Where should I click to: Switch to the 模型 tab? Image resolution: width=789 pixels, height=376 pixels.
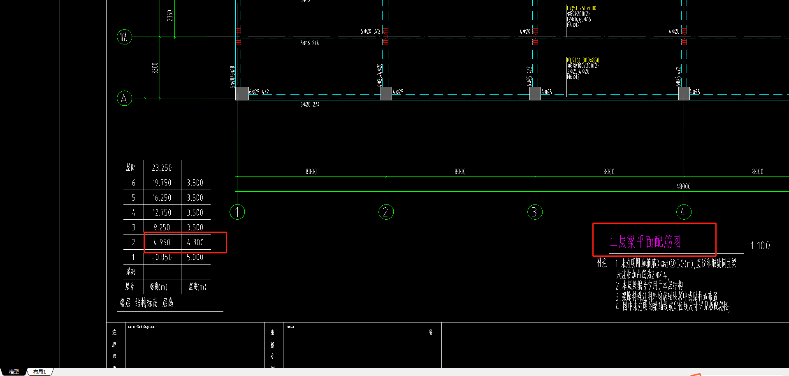coord(14,371)
